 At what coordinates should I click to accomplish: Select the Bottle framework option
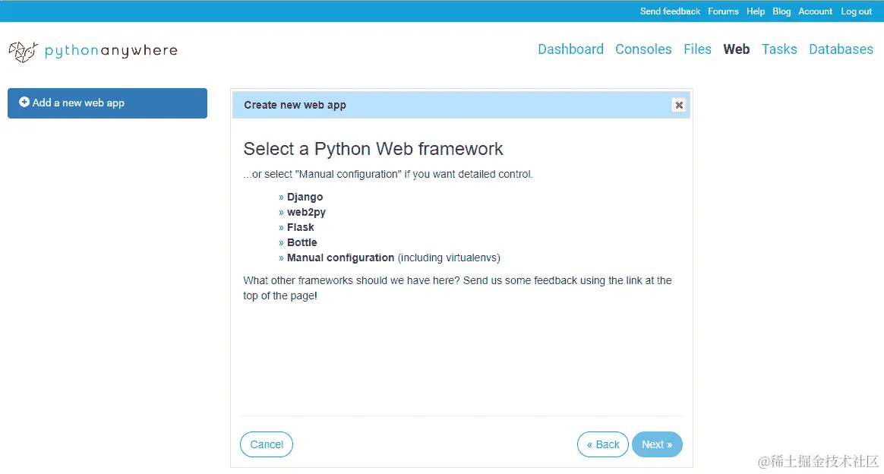click(x=302, y=242)
